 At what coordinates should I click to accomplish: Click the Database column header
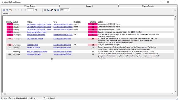click(x=77, y=22)
